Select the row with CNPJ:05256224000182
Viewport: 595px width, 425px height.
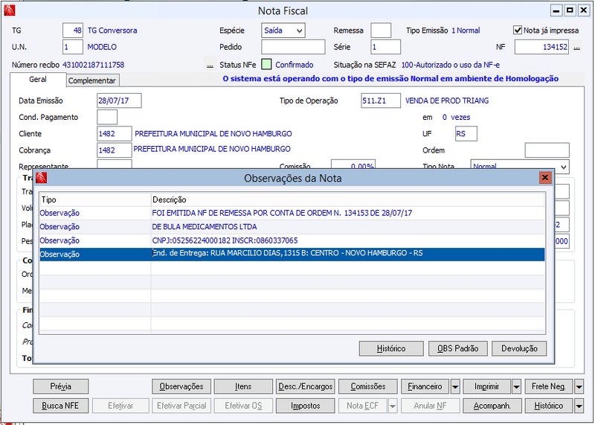tap(292, 240)
